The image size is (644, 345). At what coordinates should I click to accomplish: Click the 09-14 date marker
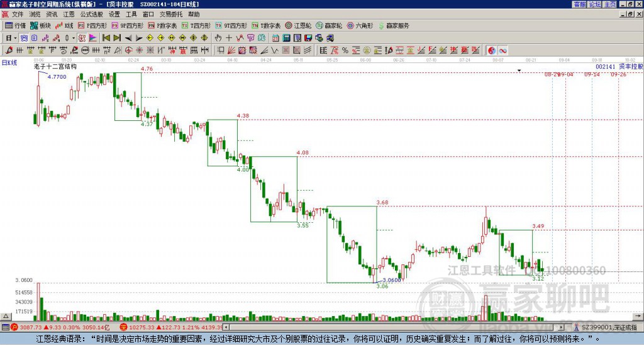(592, 74)
